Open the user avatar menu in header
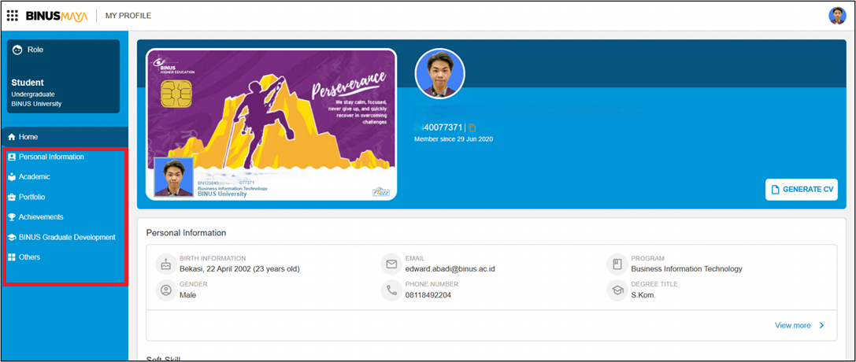This screenshot has height=362, width=856. point(837,16)
